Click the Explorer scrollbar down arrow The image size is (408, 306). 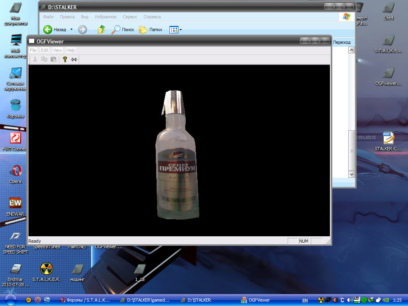(351, 174)
